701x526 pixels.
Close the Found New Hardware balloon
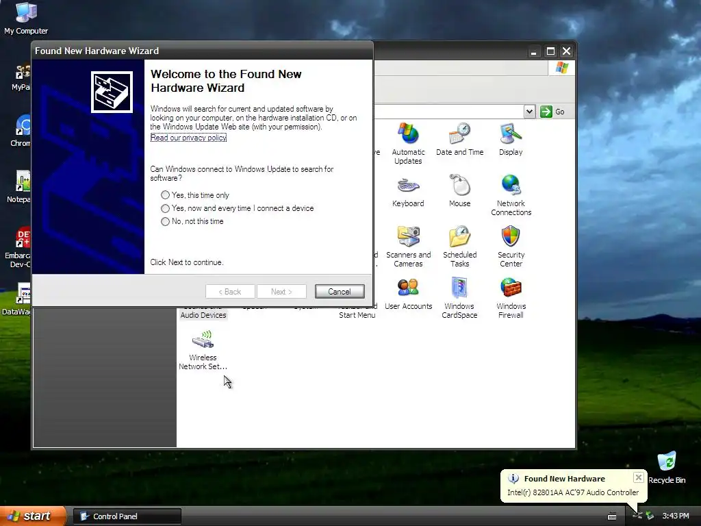[639, 477]
